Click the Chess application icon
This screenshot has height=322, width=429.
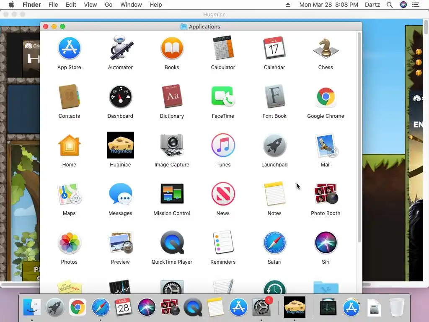[326, 48]
